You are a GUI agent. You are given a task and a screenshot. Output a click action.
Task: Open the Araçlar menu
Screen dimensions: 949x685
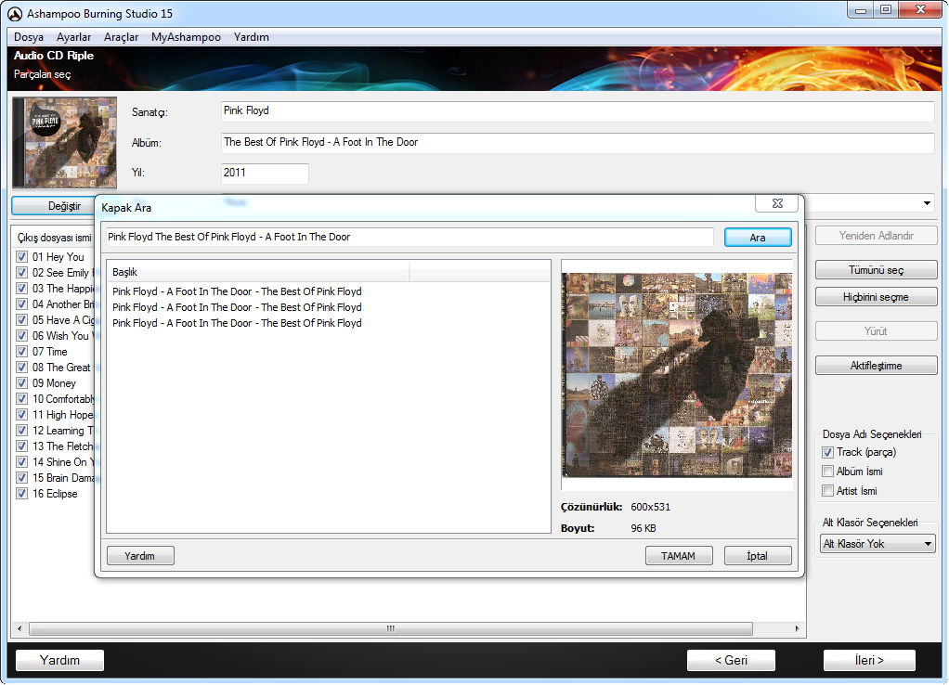(121, 37)
